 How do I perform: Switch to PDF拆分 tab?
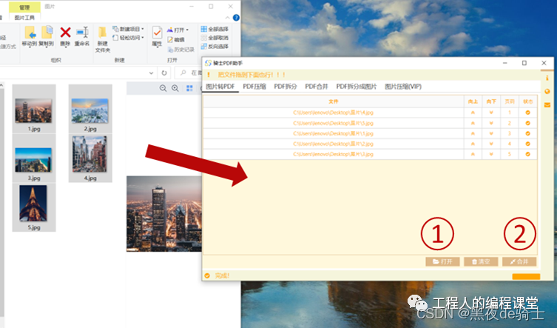pyautogui.click(x=286, y=87)
